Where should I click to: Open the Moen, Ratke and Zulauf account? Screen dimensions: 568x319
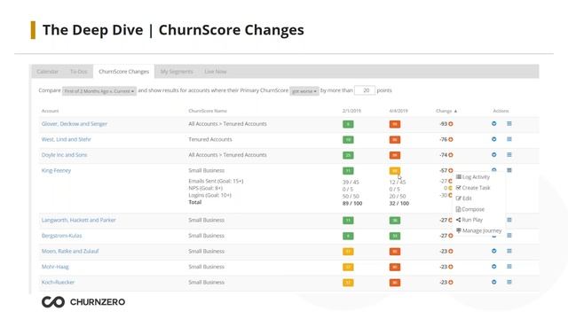(70, 251)
